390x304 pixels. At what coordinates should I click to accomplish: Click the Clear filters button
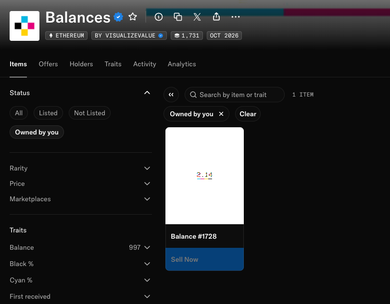click(x=248, y=114)
